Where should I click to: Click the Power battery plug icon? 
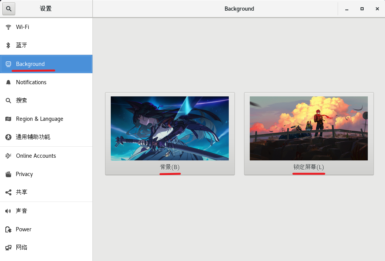click(x=8, y=229)
